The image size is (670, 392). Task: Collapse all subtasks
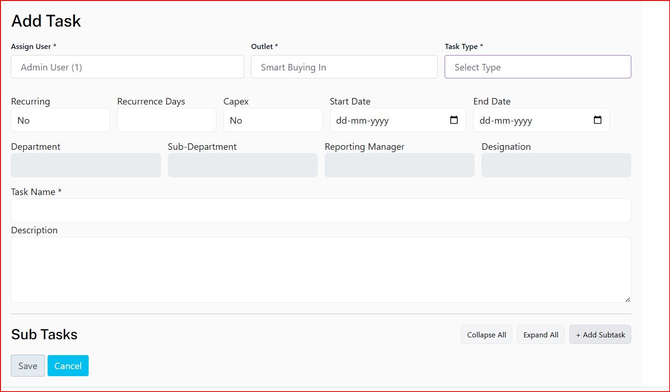click(x=486, y=335)
